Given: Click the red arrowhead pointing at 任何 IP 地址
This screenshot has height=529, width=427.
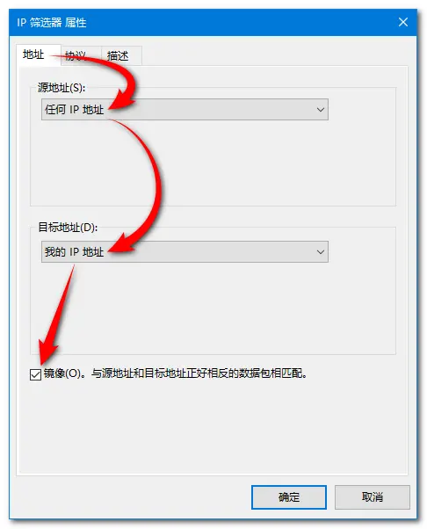Looking at the screenshot, I should [119, 103].
